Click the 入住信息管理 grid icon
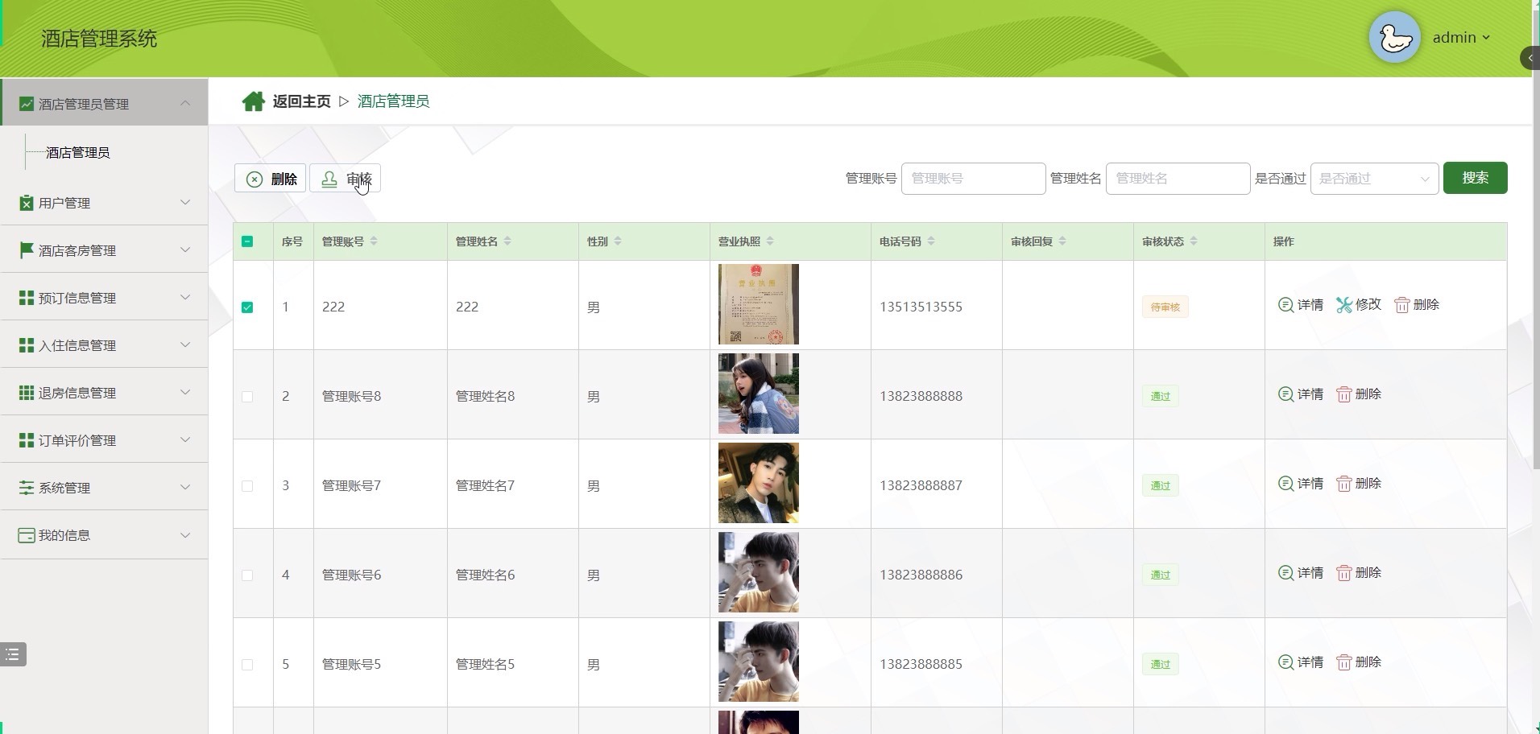The height and width of the screenshot is (734, 1540). click(x=27, y=345)
